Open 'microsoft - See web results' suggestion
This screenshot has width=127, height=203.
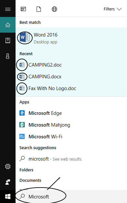pos(71,159)
